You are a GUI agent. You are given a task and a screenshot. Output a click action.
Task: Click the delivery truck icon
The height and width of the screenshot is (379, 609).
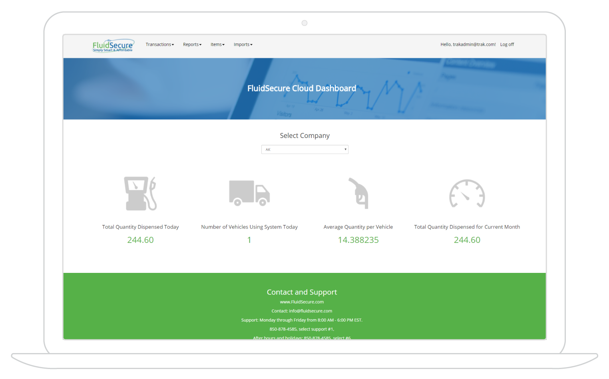point(249,193)
